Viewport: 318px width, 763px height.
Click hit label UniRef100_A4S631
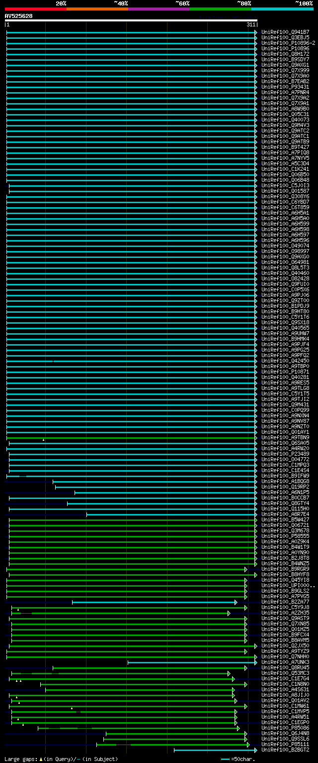(x=285, y=689)
